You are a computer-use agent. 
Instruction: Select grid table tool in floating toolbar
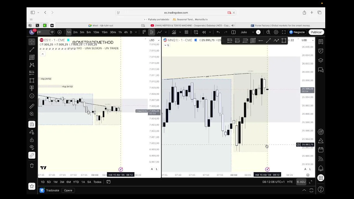pos(253,41)
